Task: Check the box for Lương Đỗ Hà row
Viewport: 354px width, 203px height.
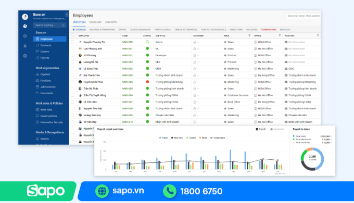Action: pyautogui.click(x=72, y=62)
